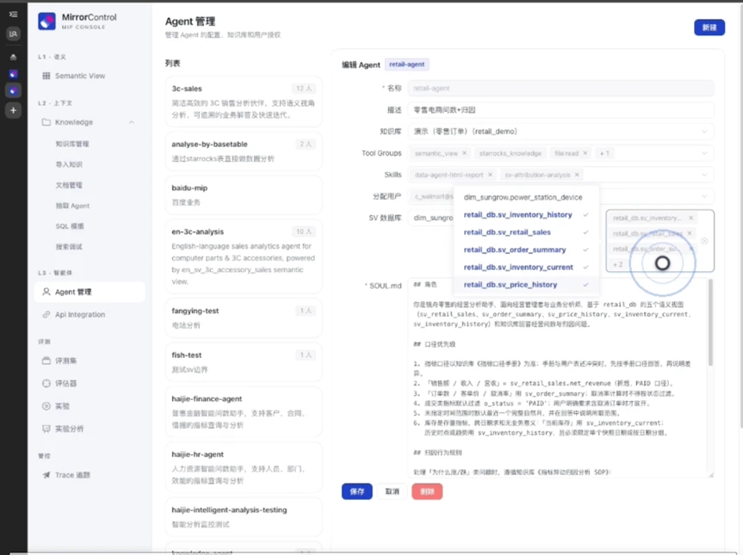
Task: Click the 取消 button
Action: pos(392,491)
